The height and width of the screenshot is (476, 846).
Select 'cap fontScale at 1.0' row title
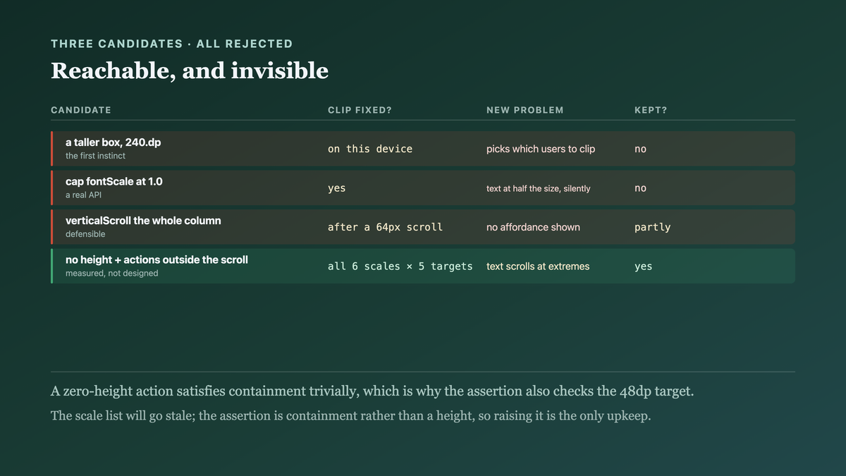point(114,181)
